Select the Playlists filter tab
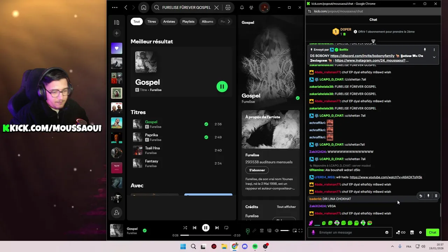Image resolution: width=448 pixels, height=252 pixels. coord(188,21)
